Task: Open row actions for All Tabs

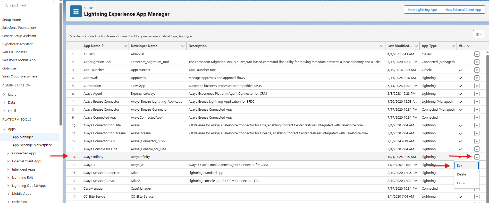Action: pyautogui.click(x=477, y=54)
